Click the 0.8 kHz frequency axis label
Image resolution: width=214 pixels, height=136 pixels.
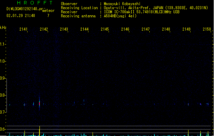pyautogui.click(x=3, y=95)
